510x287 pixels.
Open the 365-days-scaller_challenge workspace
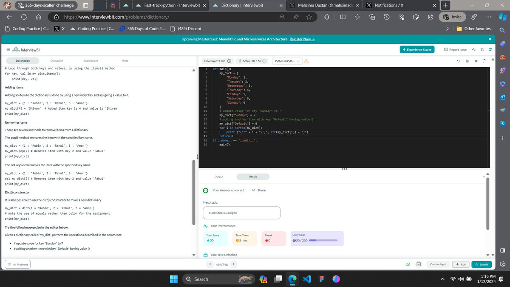point(46,5)
